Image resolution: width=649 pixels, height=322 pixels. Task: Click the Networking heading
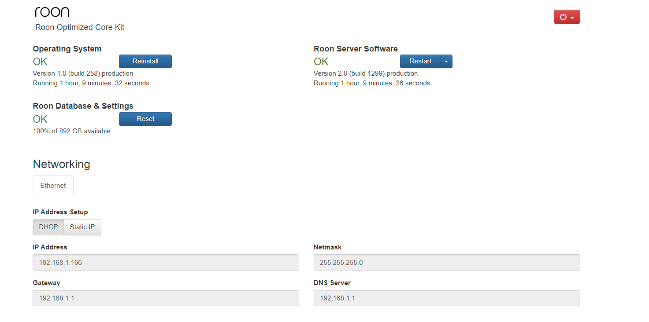pyautogui.click(x=61, y=164)
